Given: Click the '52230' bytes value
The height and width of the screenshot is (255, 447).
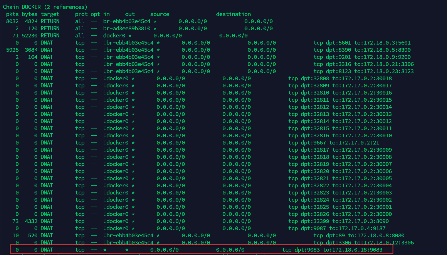Looking at the screenshot, I should pyautogui.click(x=30, y=35).
